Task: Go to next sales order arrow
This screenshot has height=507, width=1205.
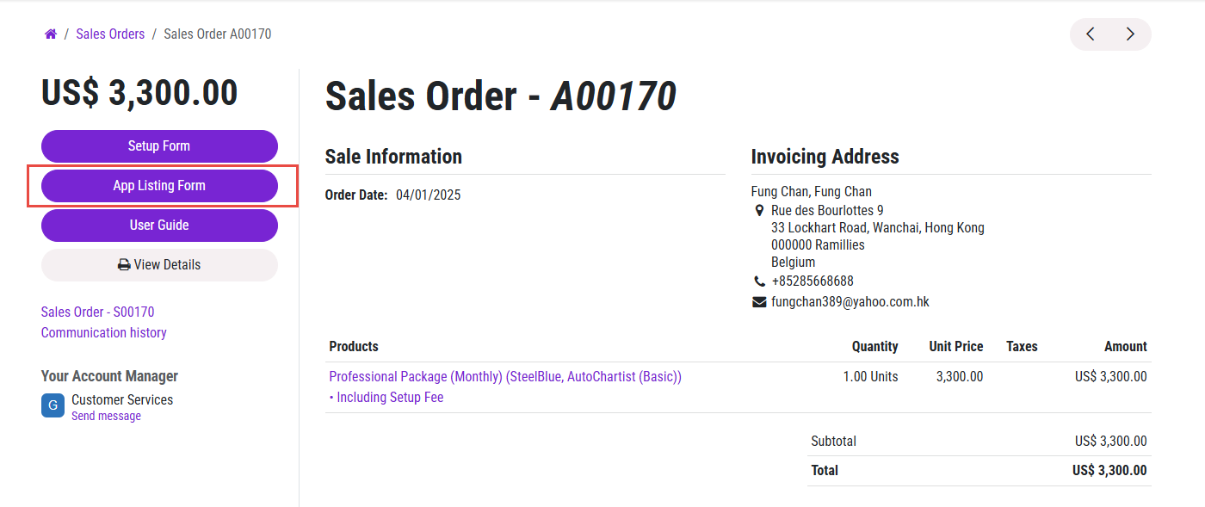Action: click(x=1130, y=34)
